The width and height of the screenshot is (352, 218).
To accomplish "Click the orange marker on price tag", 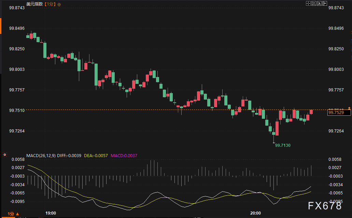I will 349,108.
